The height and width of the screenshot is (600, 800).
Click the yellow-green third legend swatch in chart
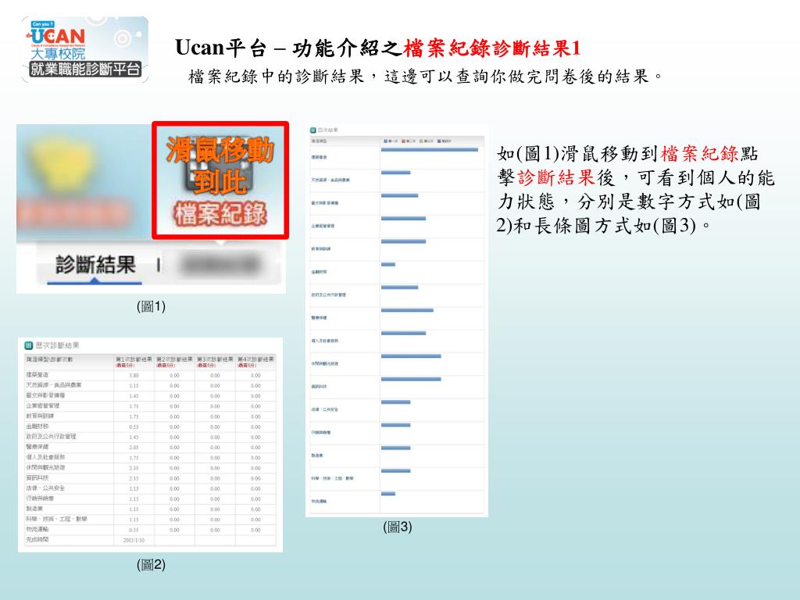[421, 141]
